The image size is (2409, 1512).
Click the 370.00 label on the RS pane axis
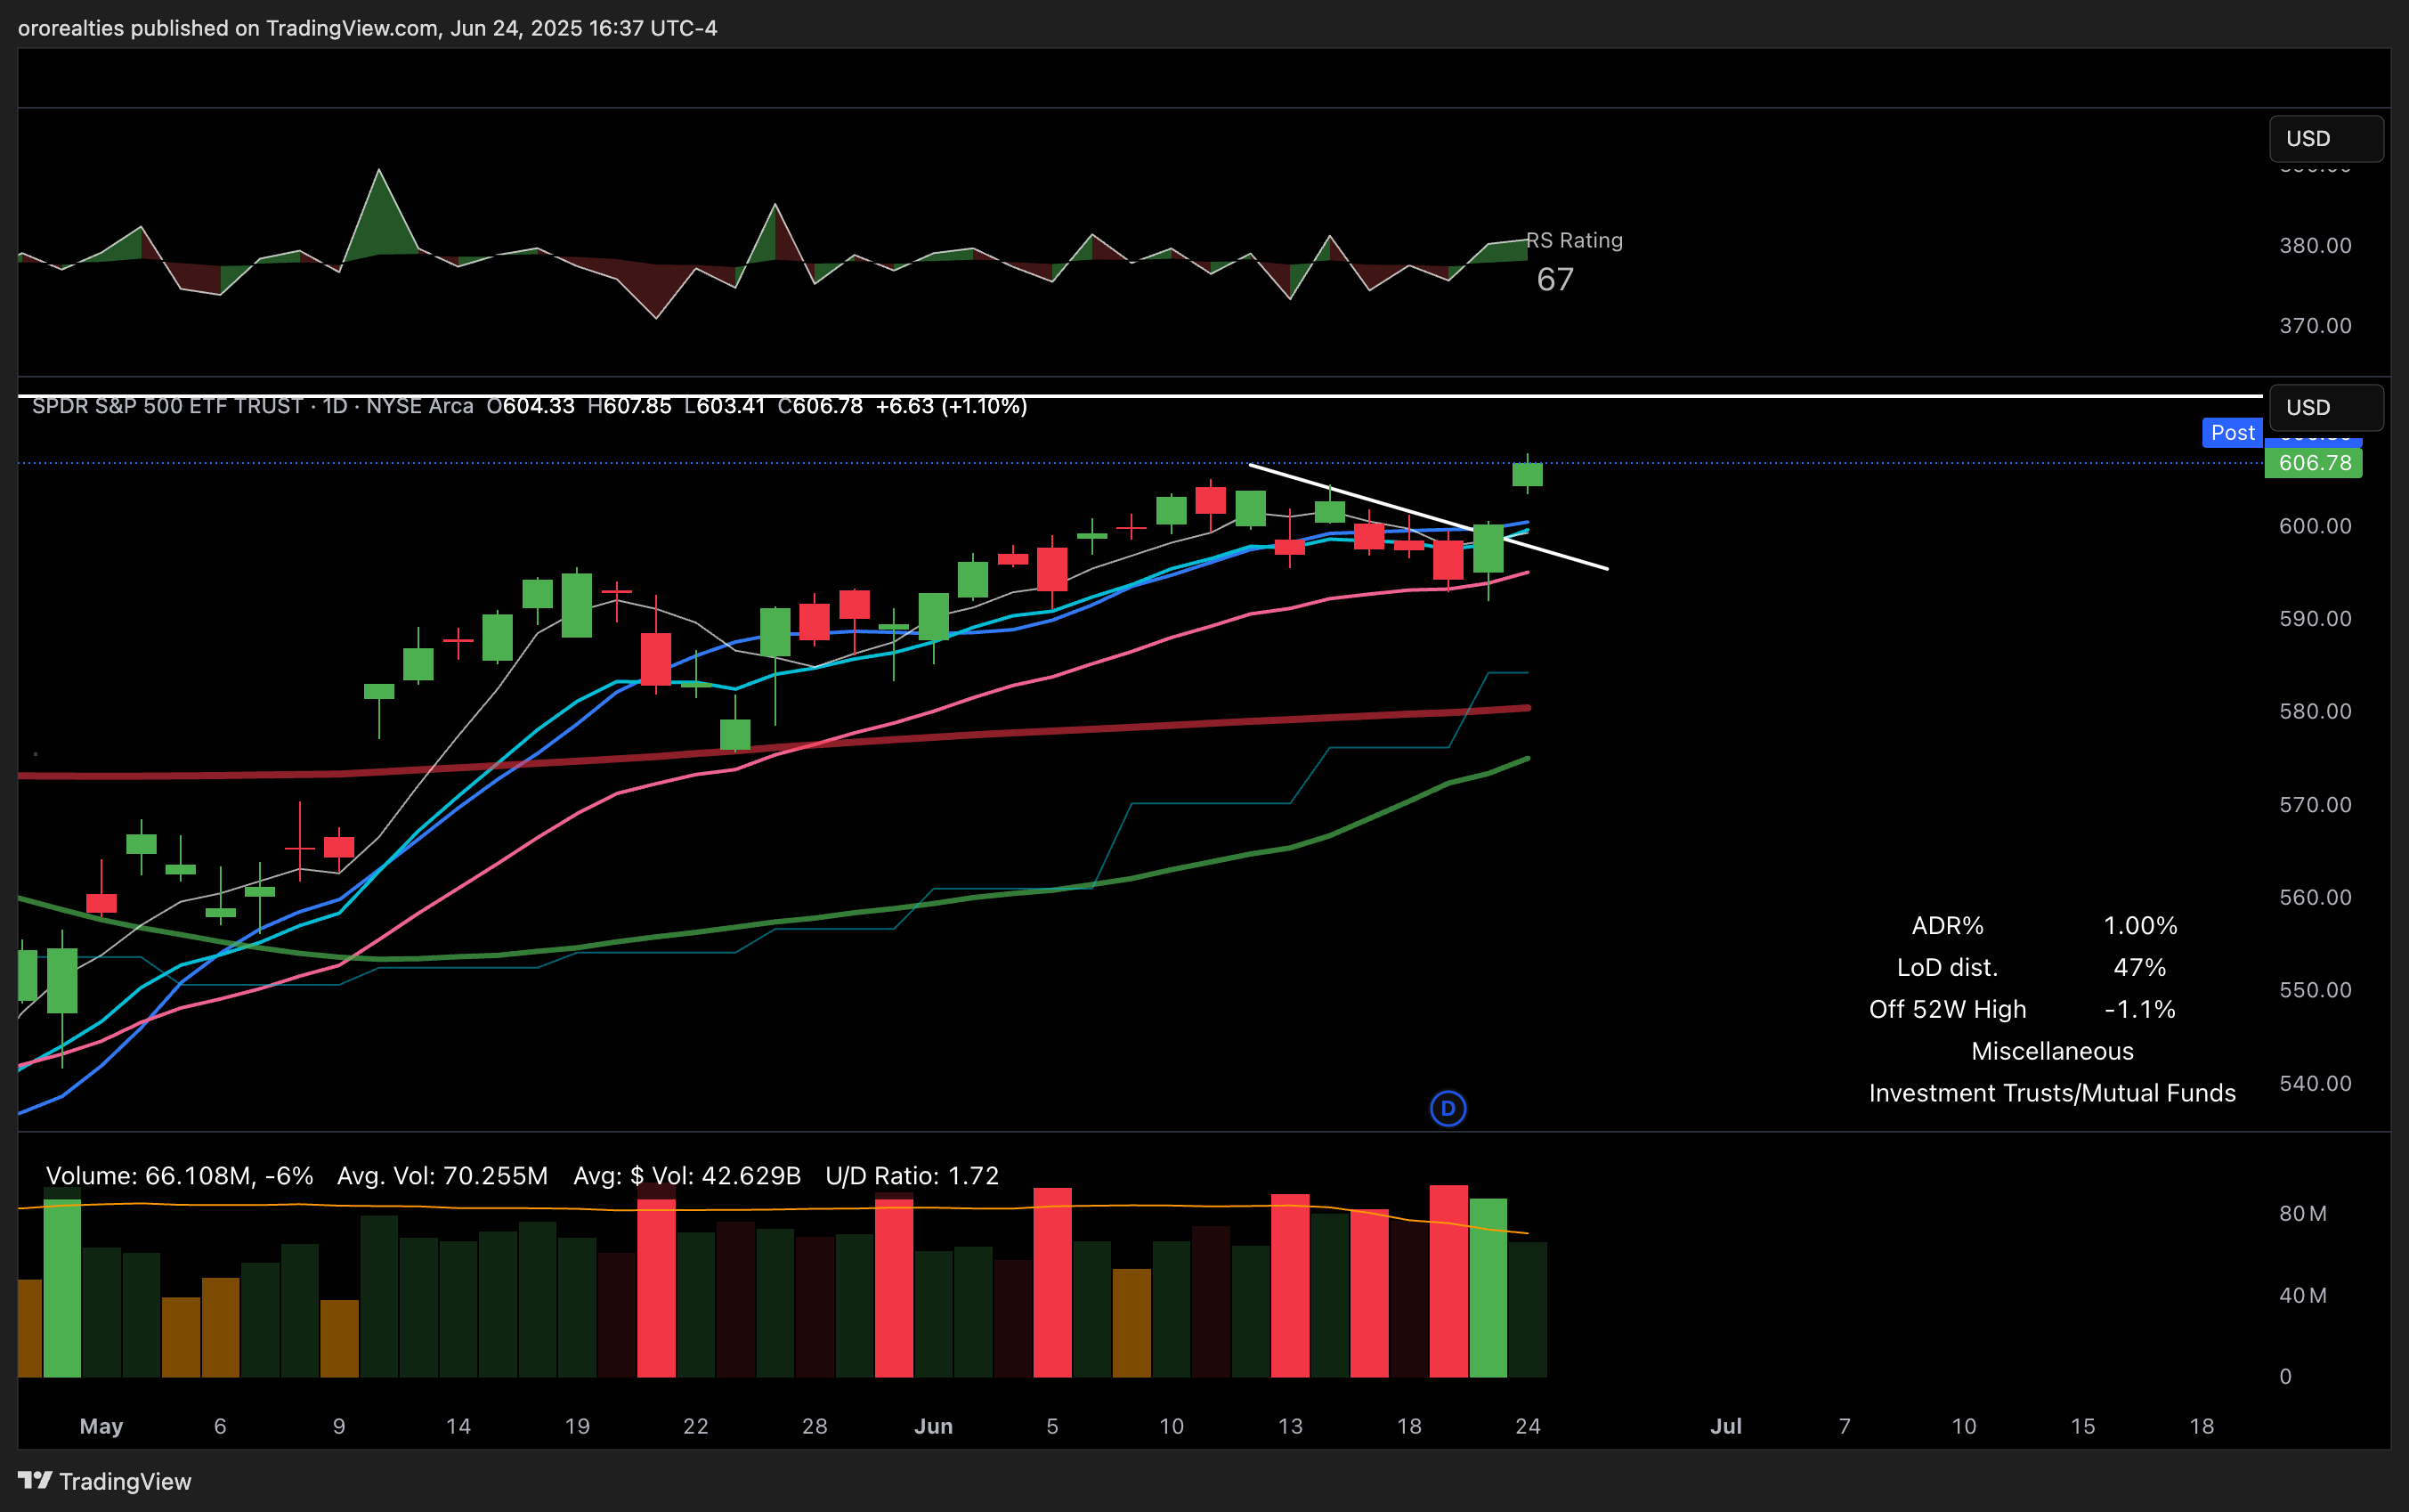pyautogui.click(x=2315, y=326)
